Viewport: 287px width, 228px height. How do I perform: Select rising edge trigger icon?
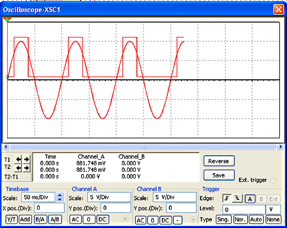tap(227, 198)
